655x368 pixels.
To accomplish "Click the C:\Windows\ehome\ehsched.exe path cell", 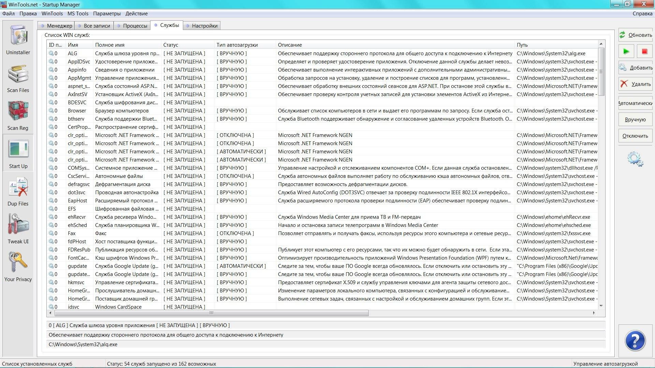I will [x=554, y=225].
